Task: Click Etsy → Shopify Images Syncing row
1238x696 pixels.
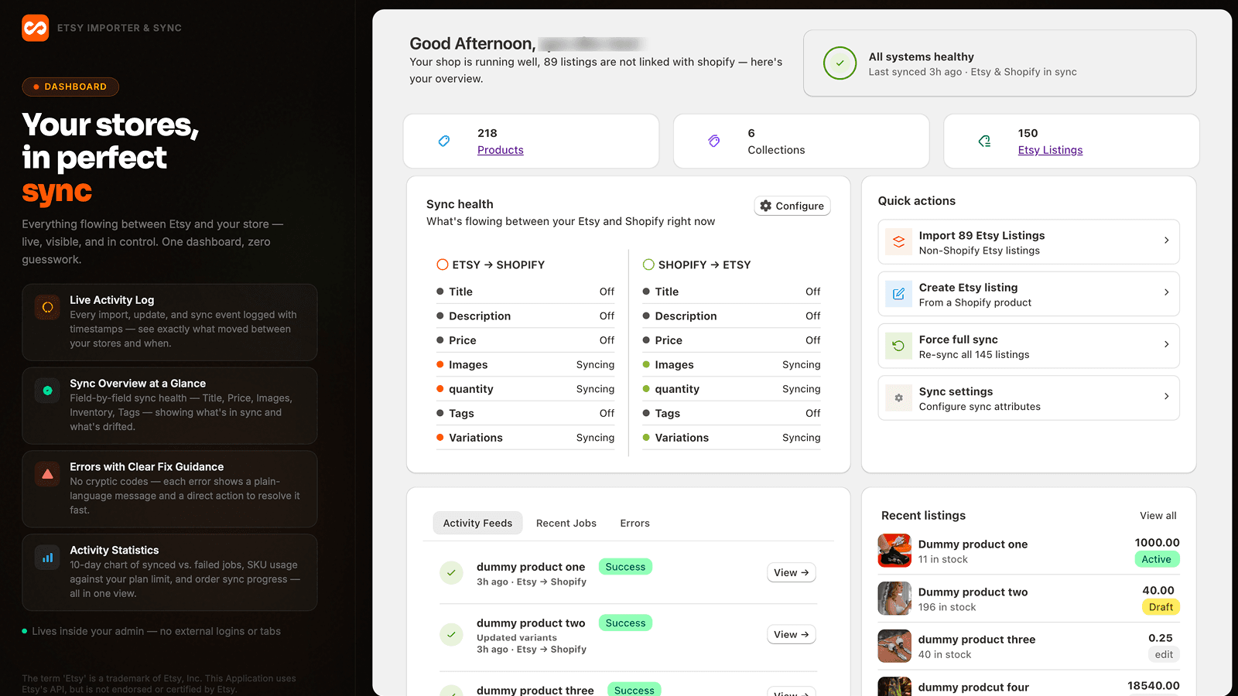Action: click(x=525, y=365)
